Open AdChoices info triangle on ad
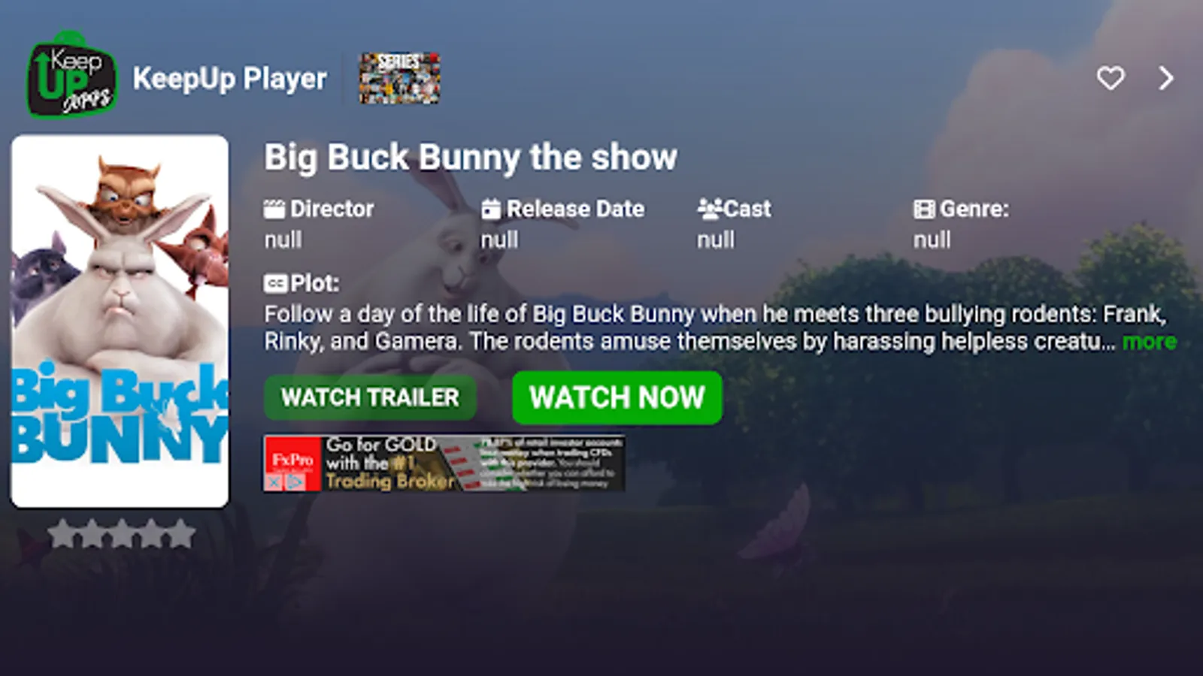This screenshot has width=1203, height=676. click(295, 482)
